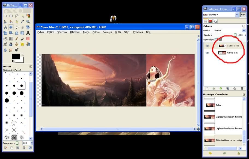Select the Scale tool
Image resolution: width=249 pixels, height=159 pixels.
pyautogui.click(x=5, y=33)
